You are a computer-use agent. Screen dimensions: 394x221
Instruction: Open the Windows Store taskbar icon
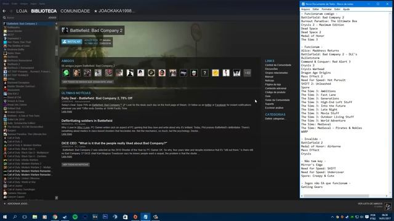(x=125, y=217)
